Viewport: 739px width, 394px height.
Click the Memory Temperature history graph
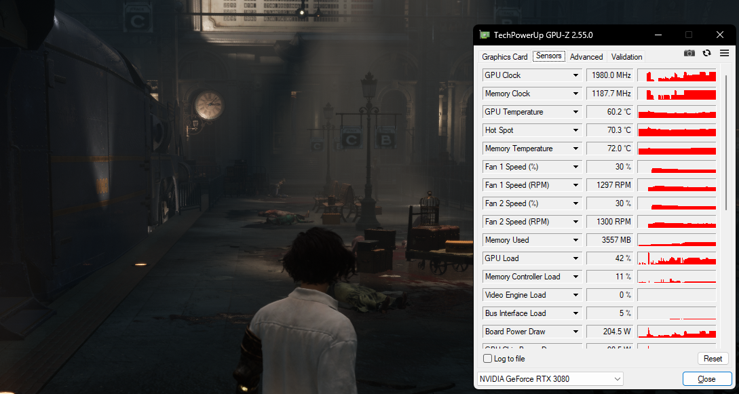(677, 149)
